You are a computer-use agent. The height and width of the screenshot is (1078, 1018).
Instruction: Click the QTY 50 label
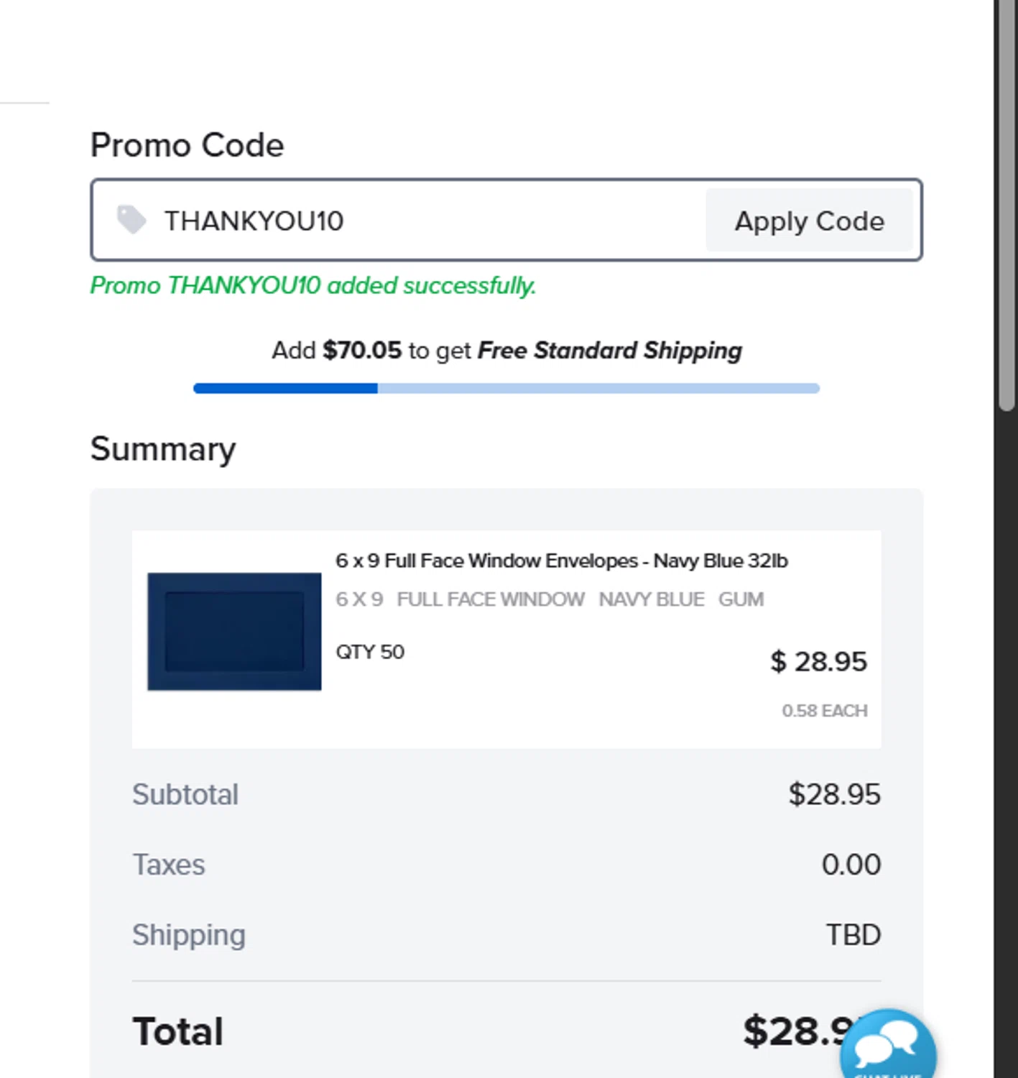[x=370, y=652]
